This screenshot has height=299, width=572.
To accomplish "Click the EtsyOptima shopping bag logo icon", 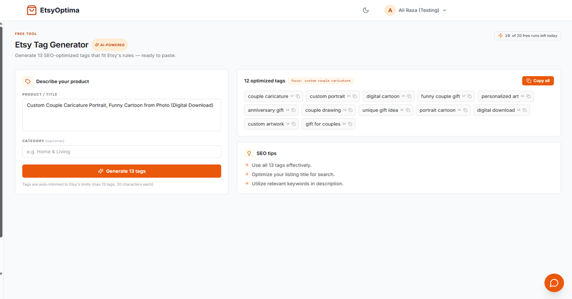I will (x=31, y=10).
